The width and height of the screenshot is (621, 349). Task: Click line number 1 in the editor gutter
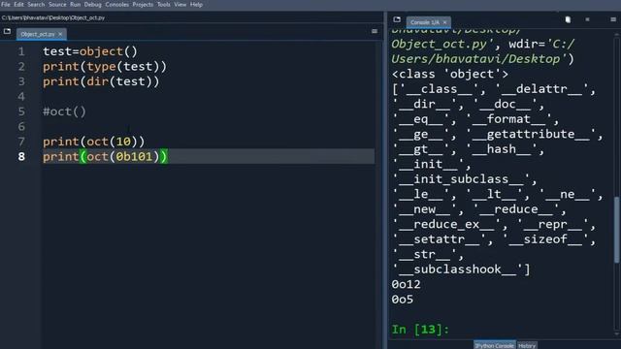(21, 51)
